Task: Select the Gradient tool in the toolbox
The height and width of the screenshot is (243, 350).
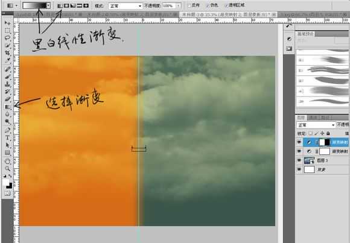Action: (8, 107)
